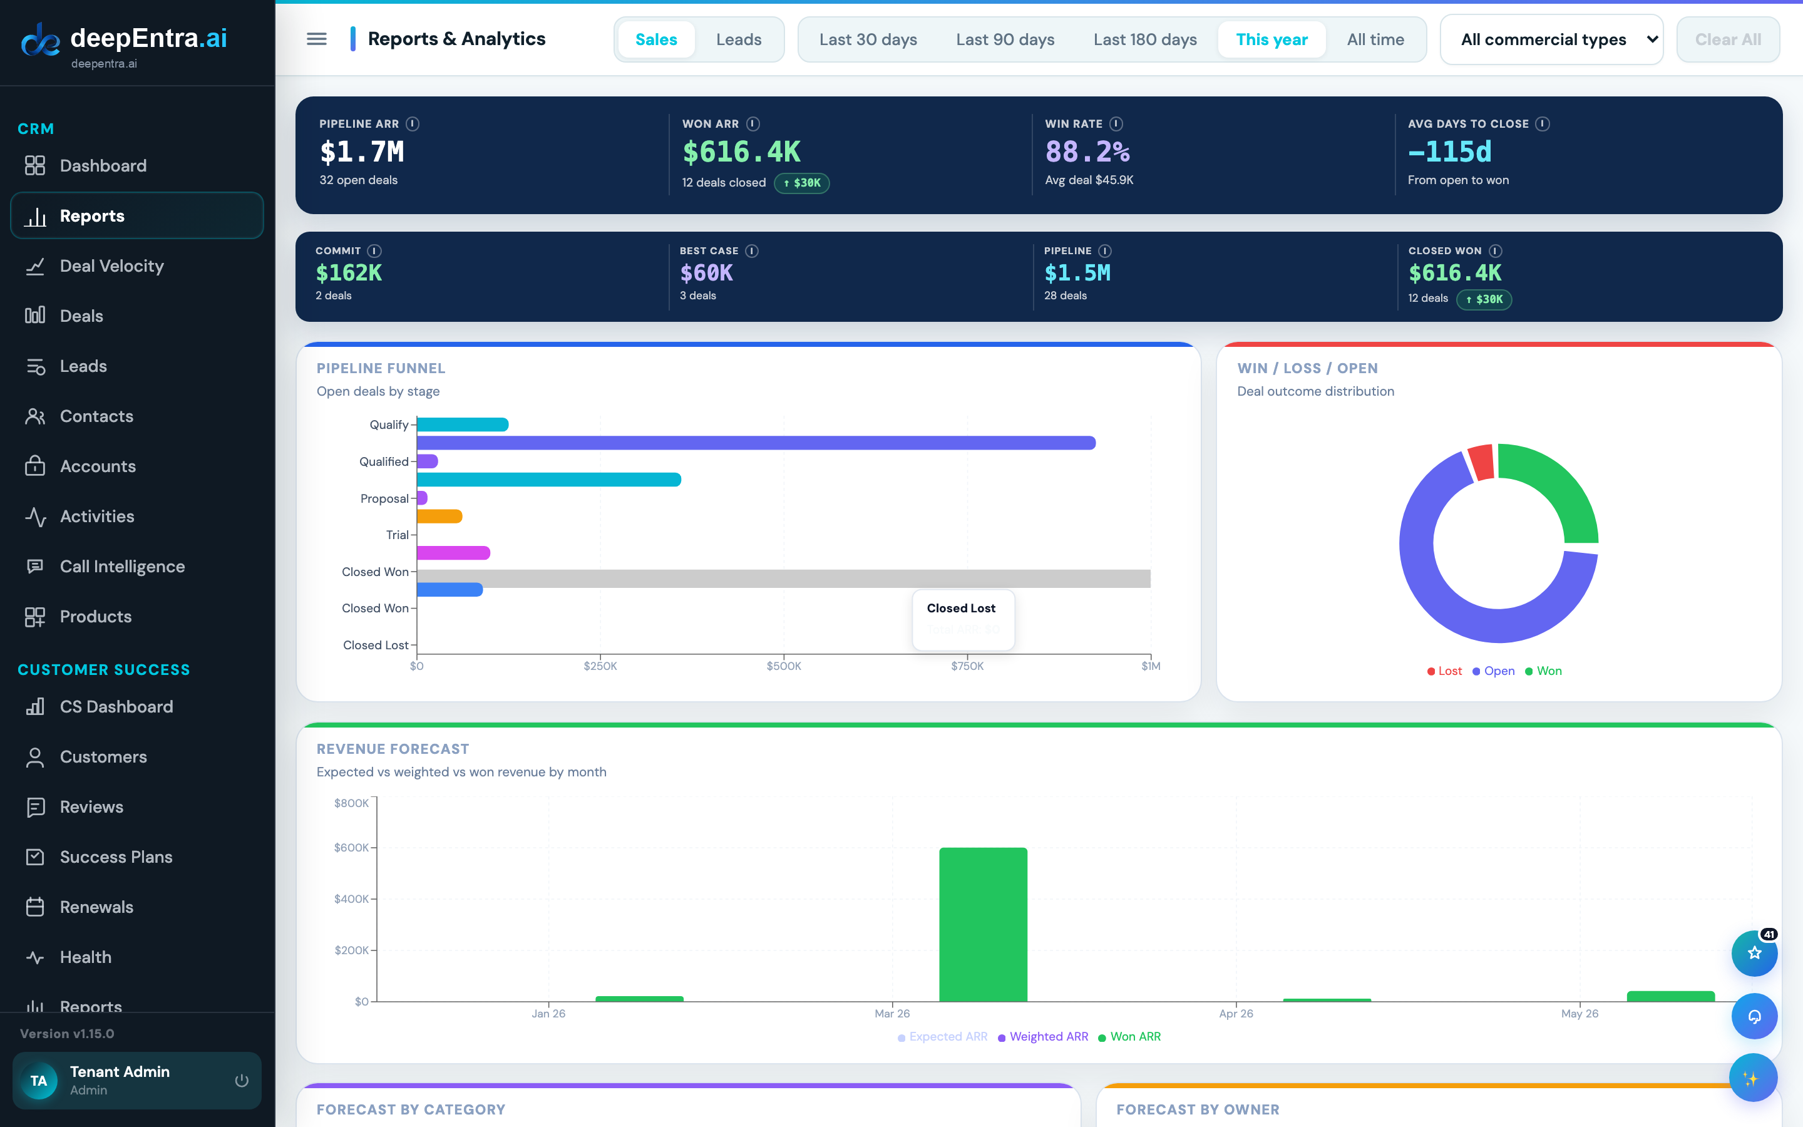The image size is (1803, 1127).
Task: Select This year range
Action: [1271, 39]
